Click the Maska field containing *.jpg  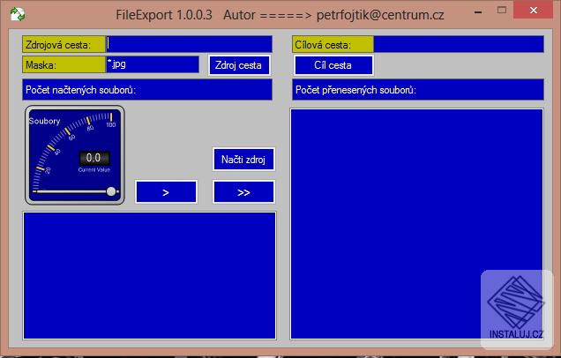click(153, 64)
